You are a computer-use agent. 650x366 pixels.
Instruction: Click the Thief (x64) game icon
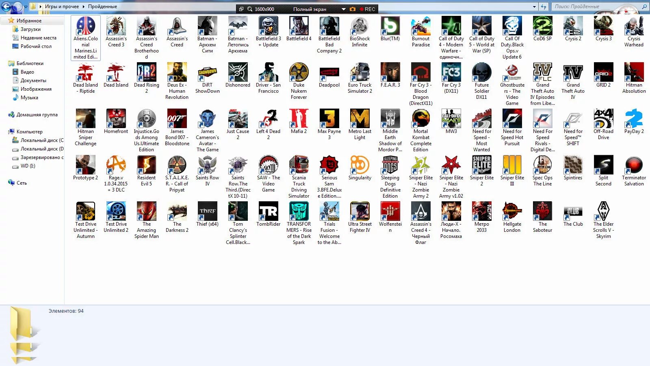207,211
